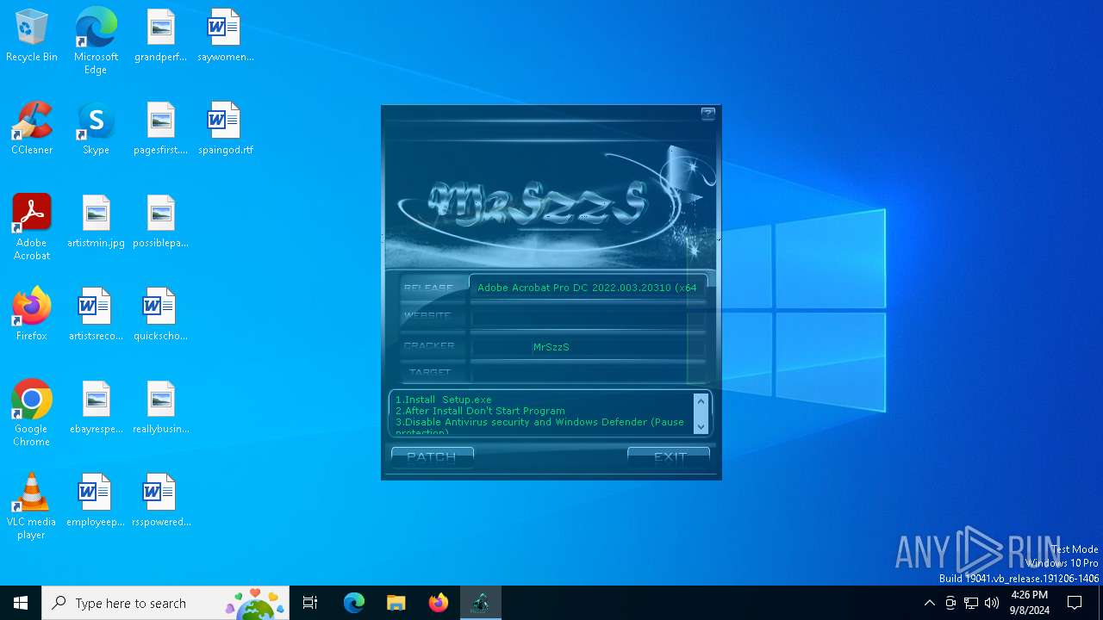The width and height of the screenshot is (1103, 620).
Task: Select the Microsoft Edge desktop shortcut
Action: pos(96,41)
